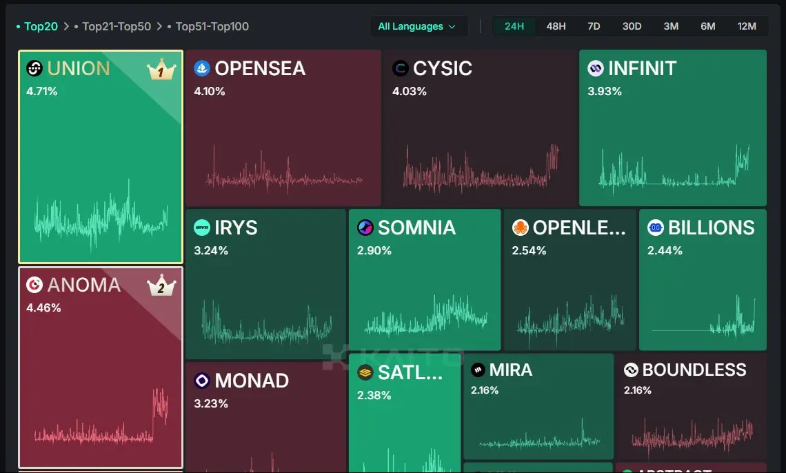
Task: Click the IRYS green logo icon
Action: point(202,228)
